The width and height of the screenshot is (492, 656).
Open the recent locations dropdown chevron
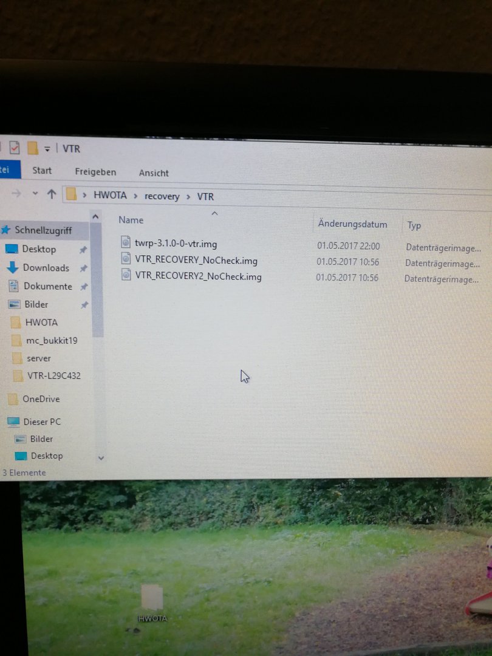[35, 193]
